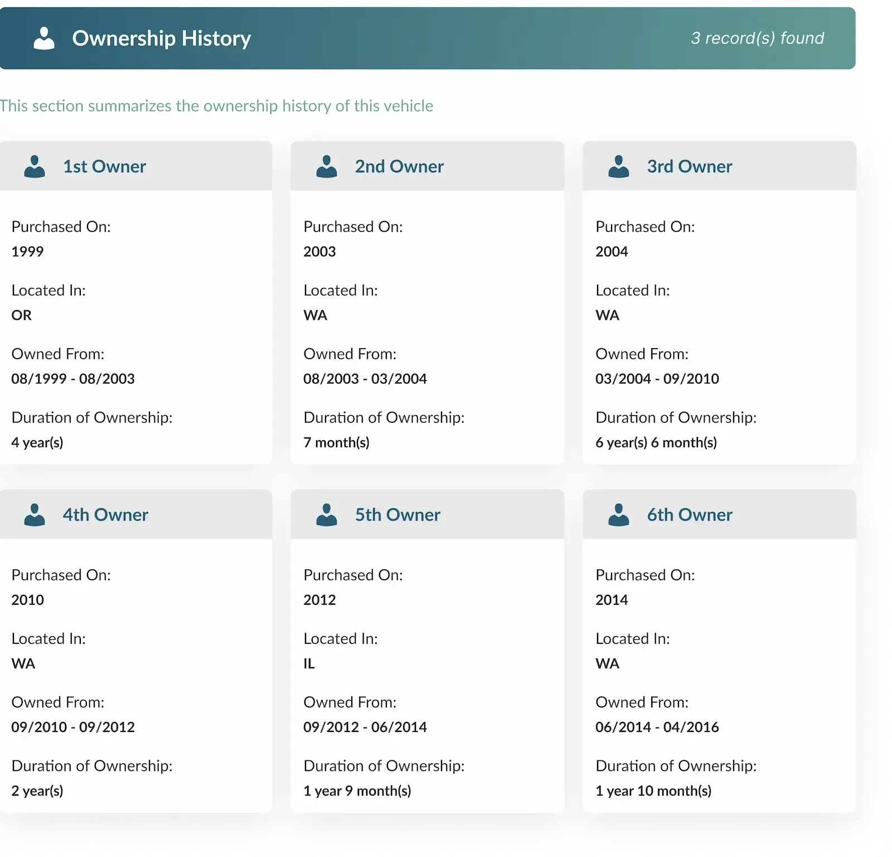892x857 pixels.
Task: Click the 4th Owner person icon
Action: coord(35,514)
